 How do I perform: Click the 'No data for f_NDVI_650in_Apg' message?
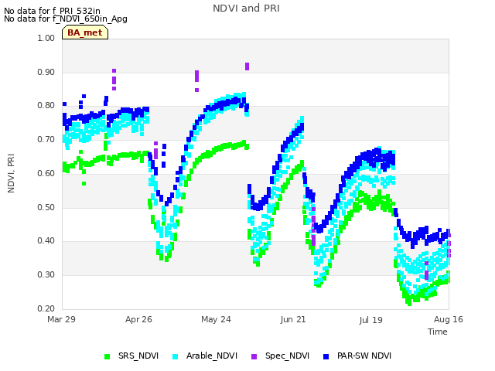click(66, 19)
